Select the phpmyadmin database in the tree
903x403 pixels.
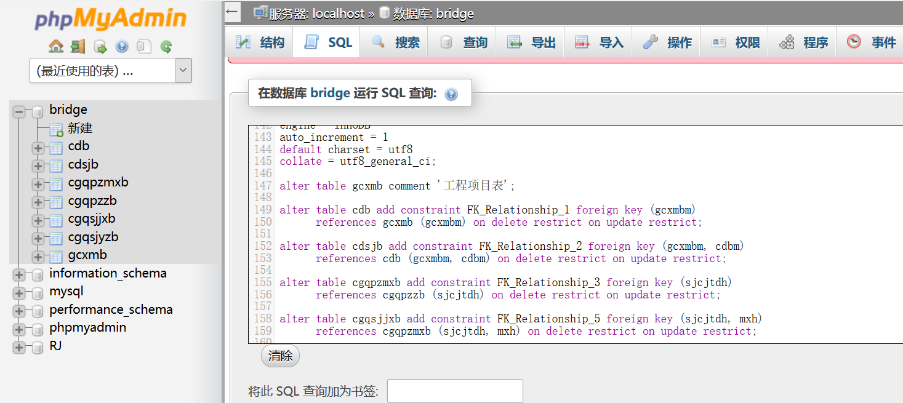(x=87, y=327)
